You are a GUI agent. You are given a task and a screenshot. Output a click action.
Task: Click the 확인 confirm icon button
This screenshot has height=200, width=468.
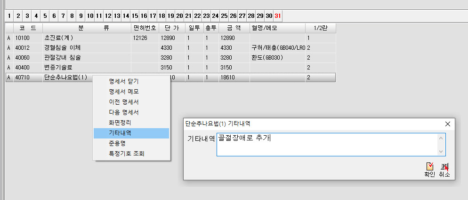tap(429, 169)
